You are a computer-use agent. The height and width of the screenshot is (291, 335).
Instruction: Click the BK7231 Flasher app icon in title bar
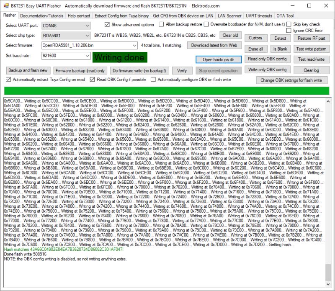click(x=6, y=6)
